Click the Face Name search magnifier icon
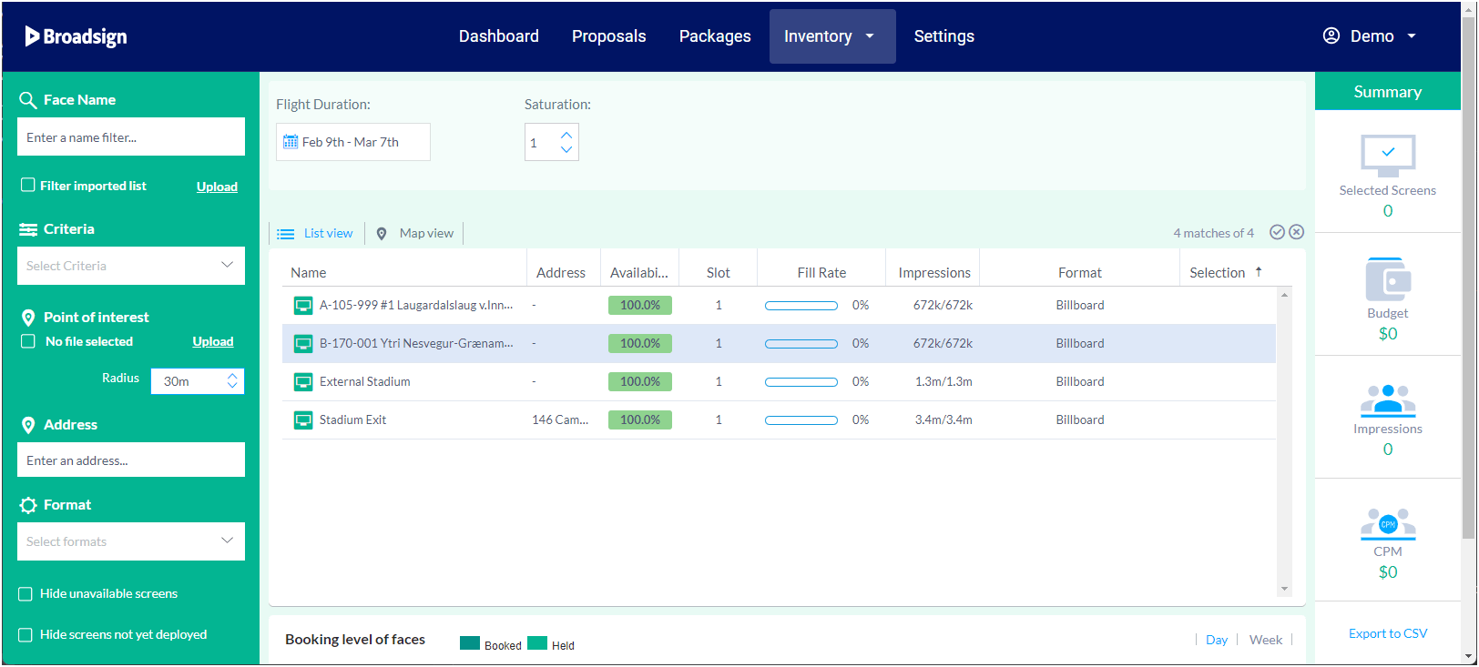 pyautogui.click(x=28, y=100)
